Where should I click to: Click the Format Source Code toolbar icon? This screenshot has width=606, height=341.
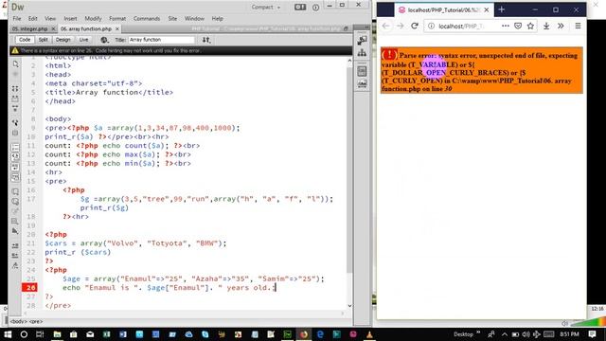tap(15, 265)
